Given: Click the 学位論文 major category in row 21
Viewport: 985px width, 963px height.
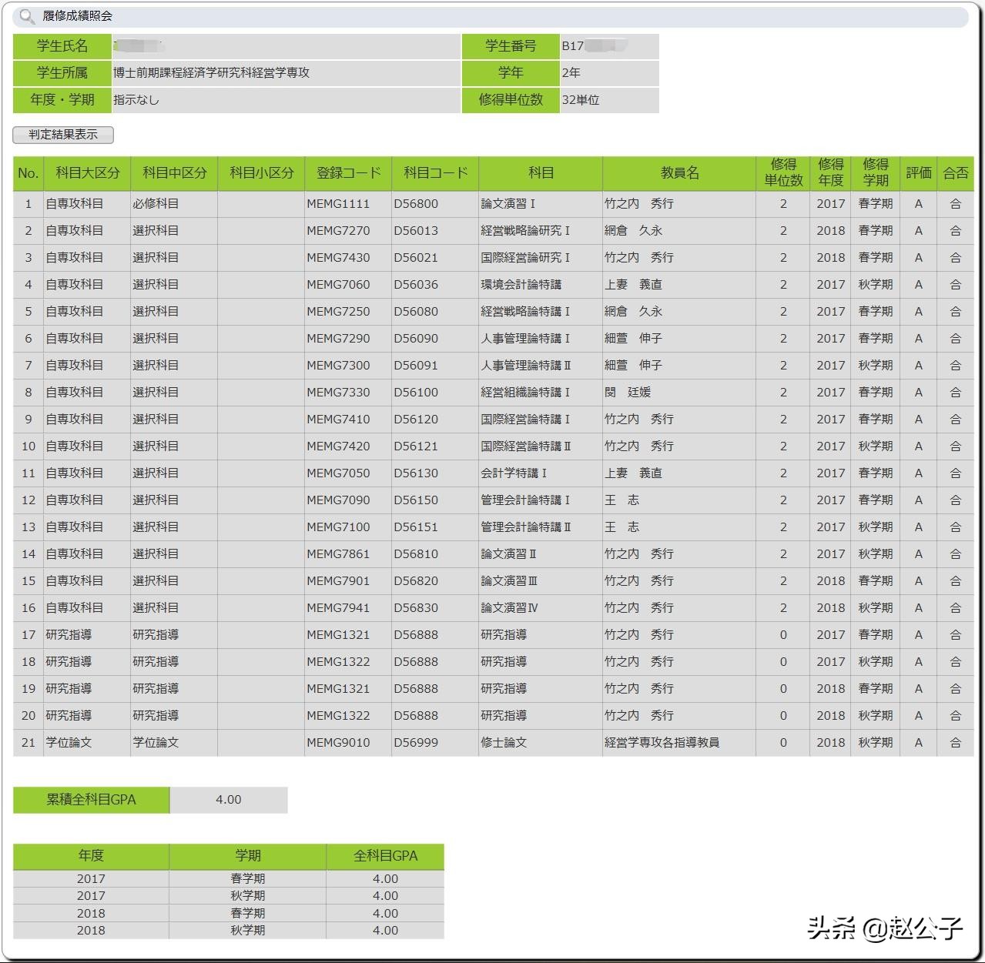Looking at the screenshot, I should [x=69, y=743].
